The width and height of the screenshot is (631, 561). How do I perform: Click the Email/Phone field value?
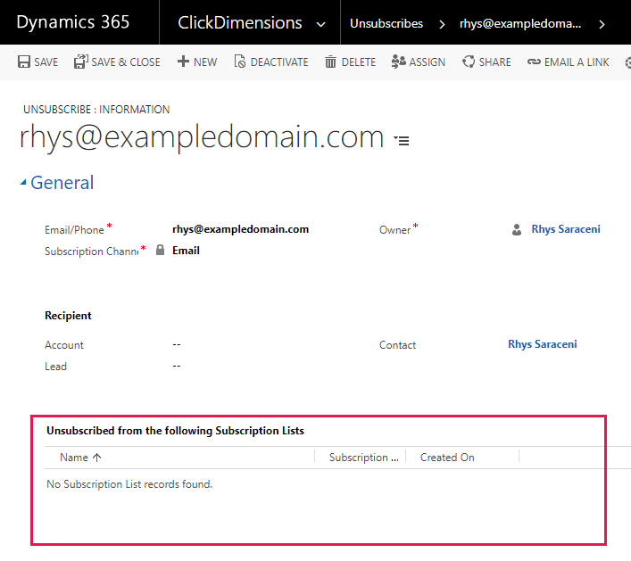(x=241, y=229)
